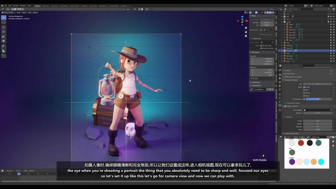Switch to the Modeling workspace tab
Viewport: 336px width, 189px height.
45,6
